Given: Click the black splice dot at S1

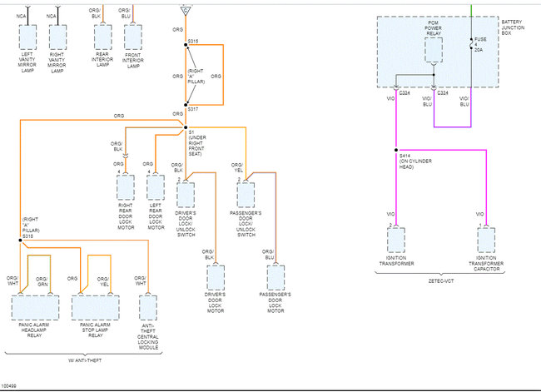Looking at the screenshot, I should click(x=186, y=127).
